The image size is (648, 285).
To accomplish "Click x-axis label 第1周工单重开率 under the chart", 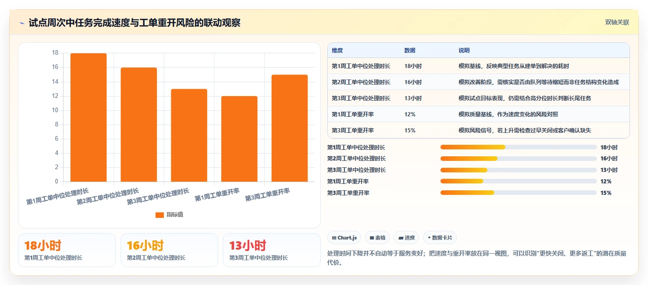I will click(x=217, y=195).
